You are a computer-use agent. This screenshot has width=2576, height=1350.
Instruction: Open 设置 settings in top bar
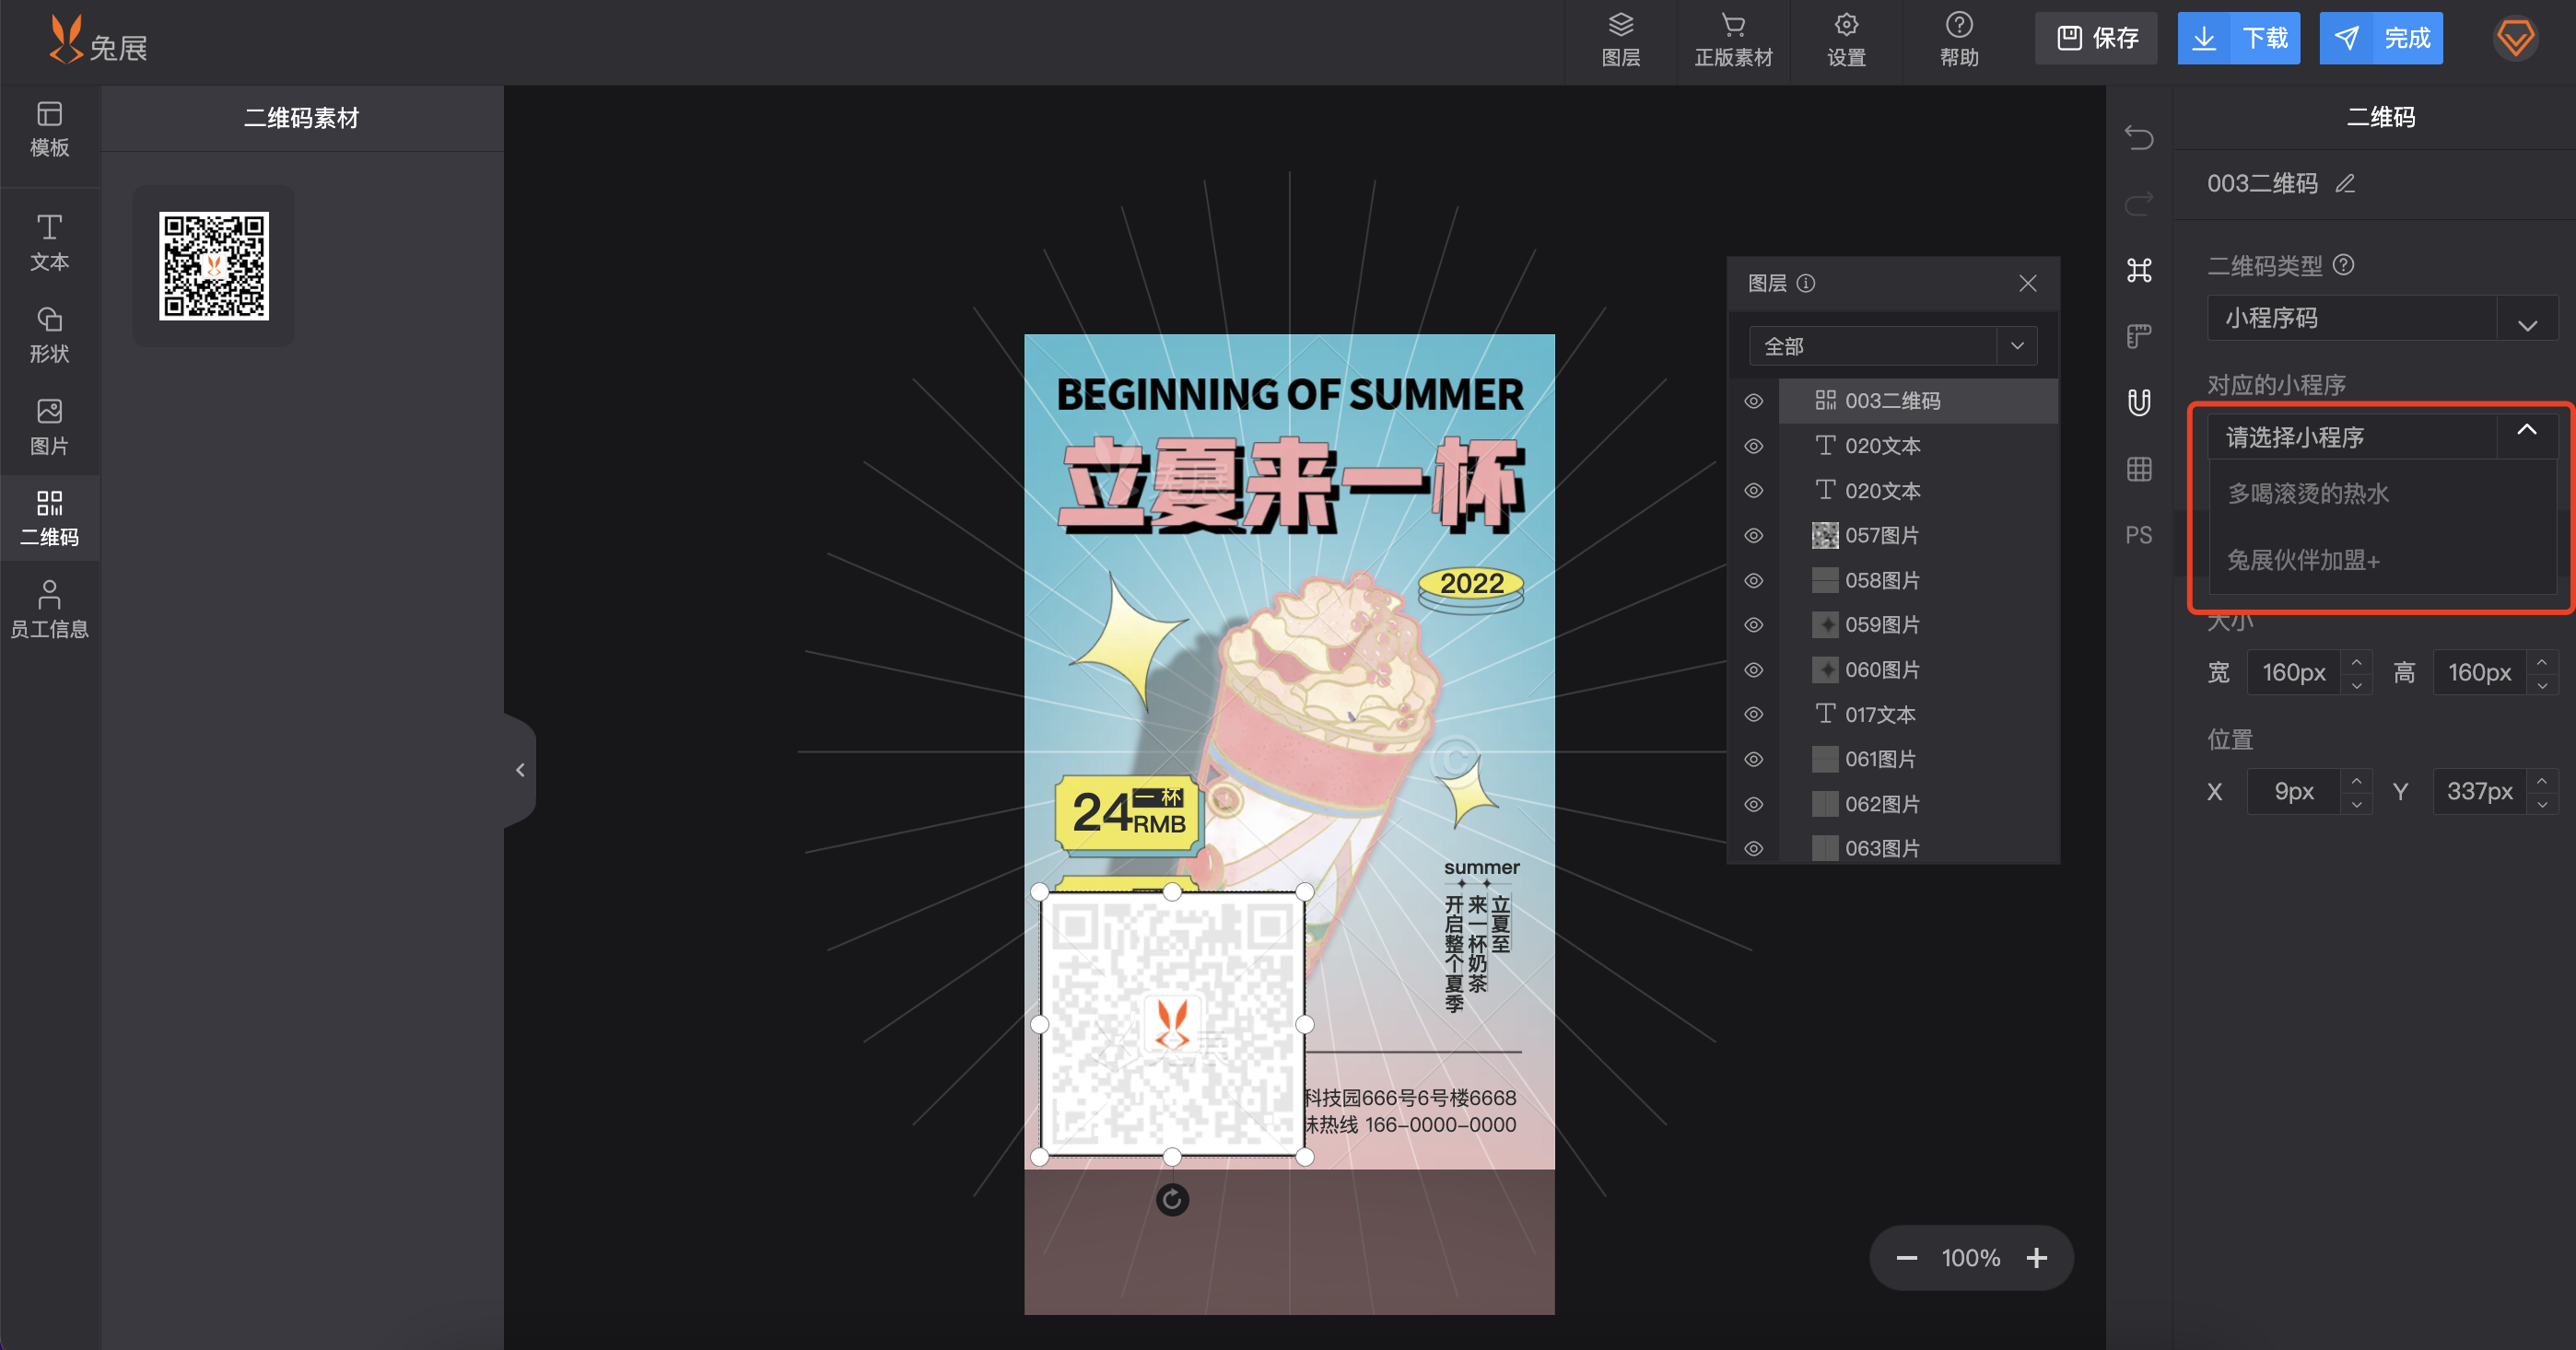(x=1846, y=40)
